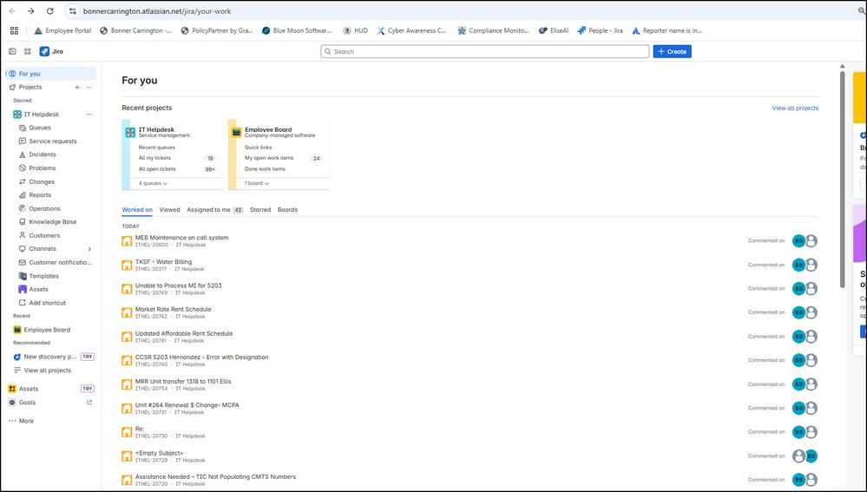Image resolution: width=867 pixels, height=492 pixels.
Task: Open Templates in sidebar
Action: click(43, 276)
